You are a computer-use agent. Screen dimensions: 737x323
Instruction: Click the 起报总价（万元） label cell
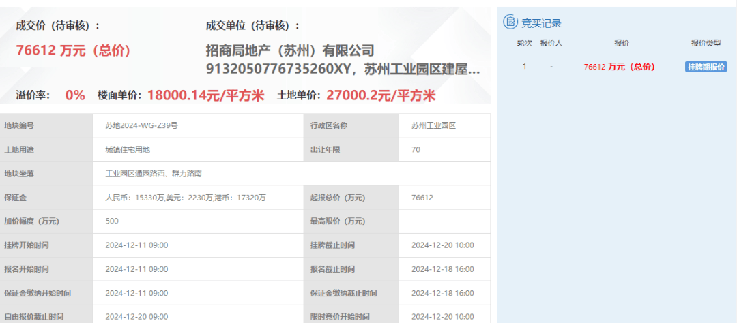351,198
